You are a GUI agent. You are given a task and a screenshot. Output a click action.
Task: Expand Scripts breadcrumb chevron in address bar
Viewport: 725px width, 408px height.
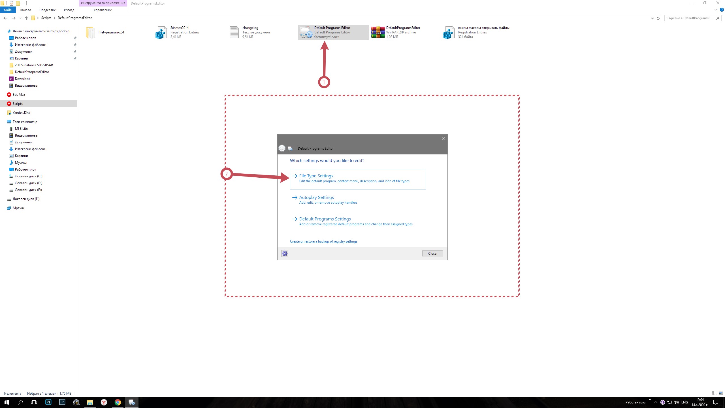55,18
